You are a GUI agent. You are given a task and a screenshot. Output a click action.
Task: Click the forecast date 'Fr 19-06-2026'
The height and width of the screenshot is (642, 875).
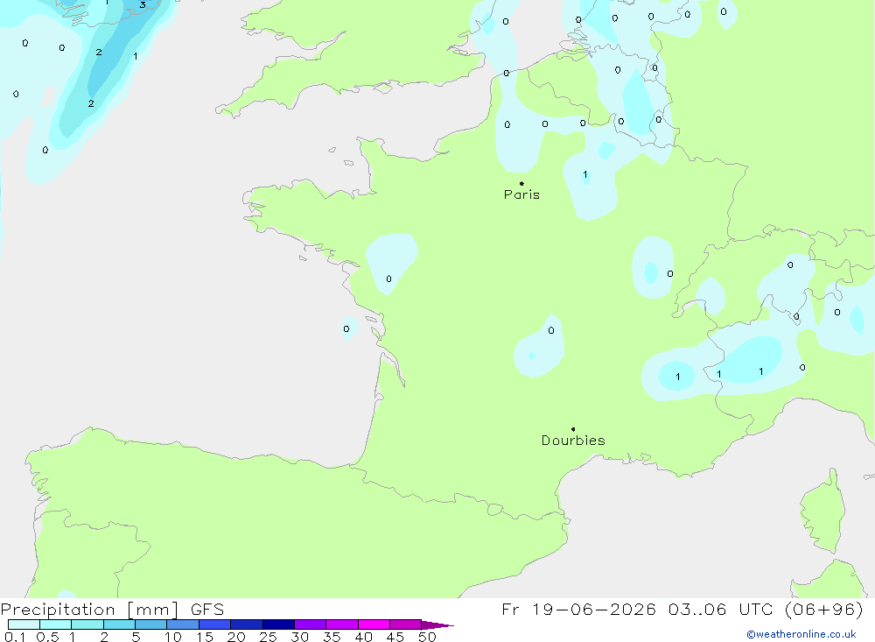point(578,610)
